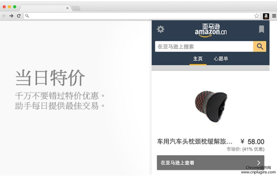Click the 在亚马逊上搜索 search field
277x176 pixels.
tap(204, 47)
